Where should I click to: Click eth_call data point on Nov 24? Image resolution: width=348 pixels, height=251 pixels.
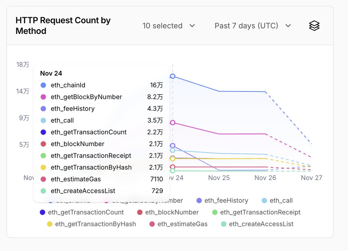coord(173,150)
